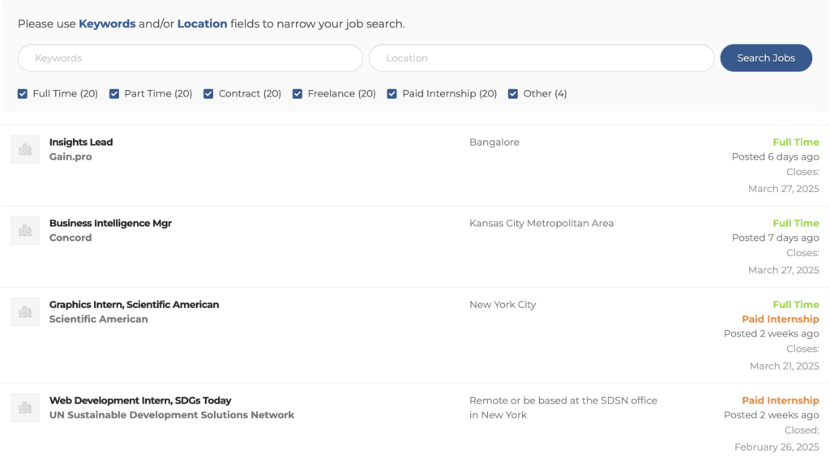
Task: Click the Concord company logo placeholder icon
Action: (25, 230)
